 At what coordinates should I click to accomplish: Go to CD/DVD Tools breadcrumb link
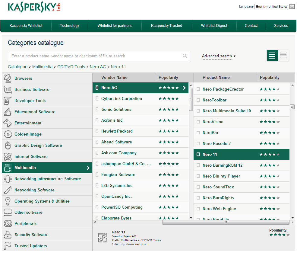pyautogui.click(x=71, y=67)
